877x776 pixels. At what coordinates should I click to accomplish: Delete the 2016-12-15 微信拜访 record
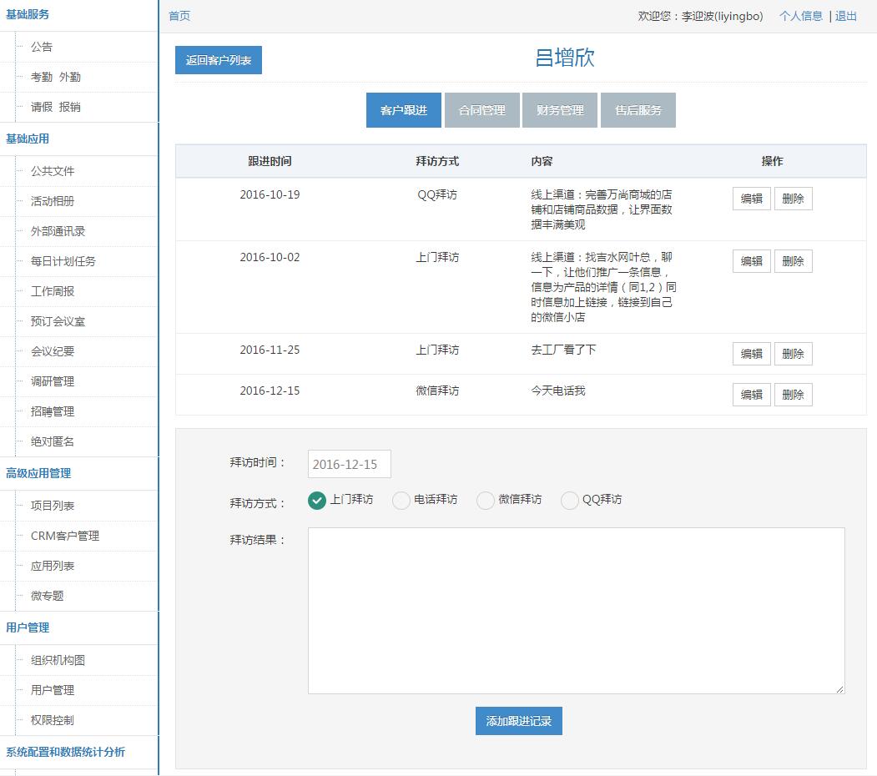(x=793, y=395)
